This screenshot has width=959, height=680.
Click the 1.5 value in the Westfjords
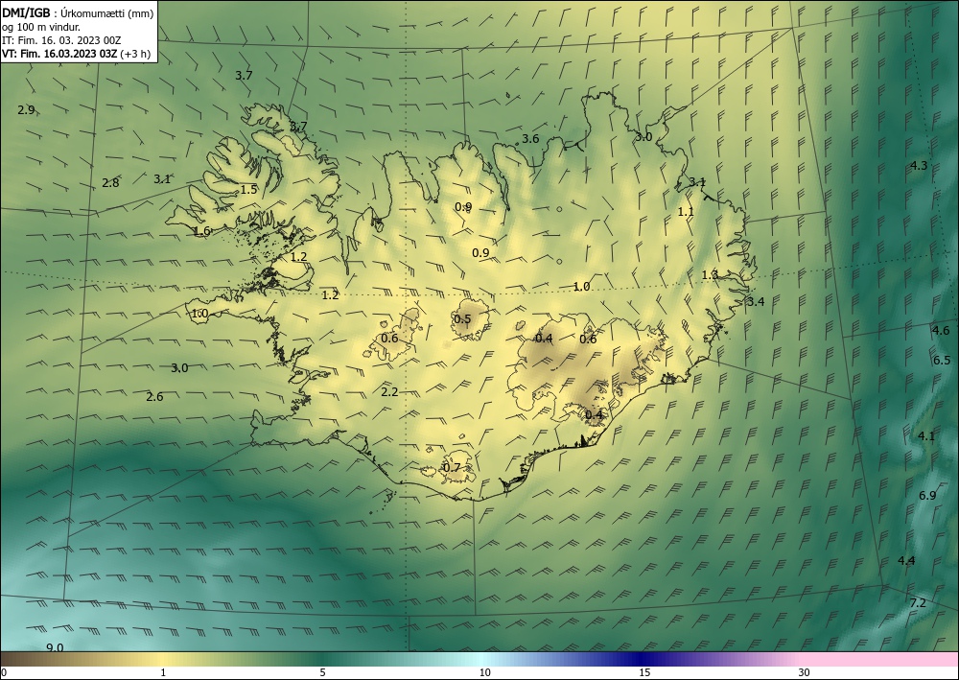[x=249, y=190]
